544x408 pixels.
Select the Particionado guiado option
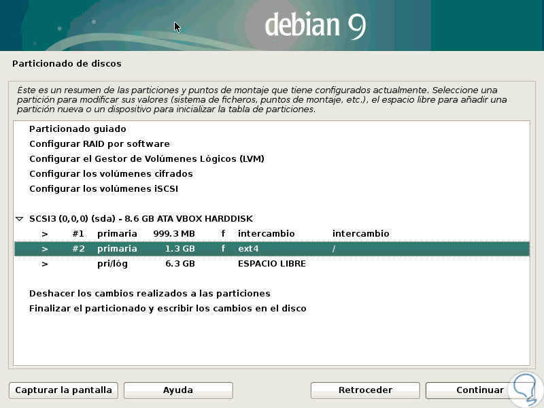pos(78,129)
